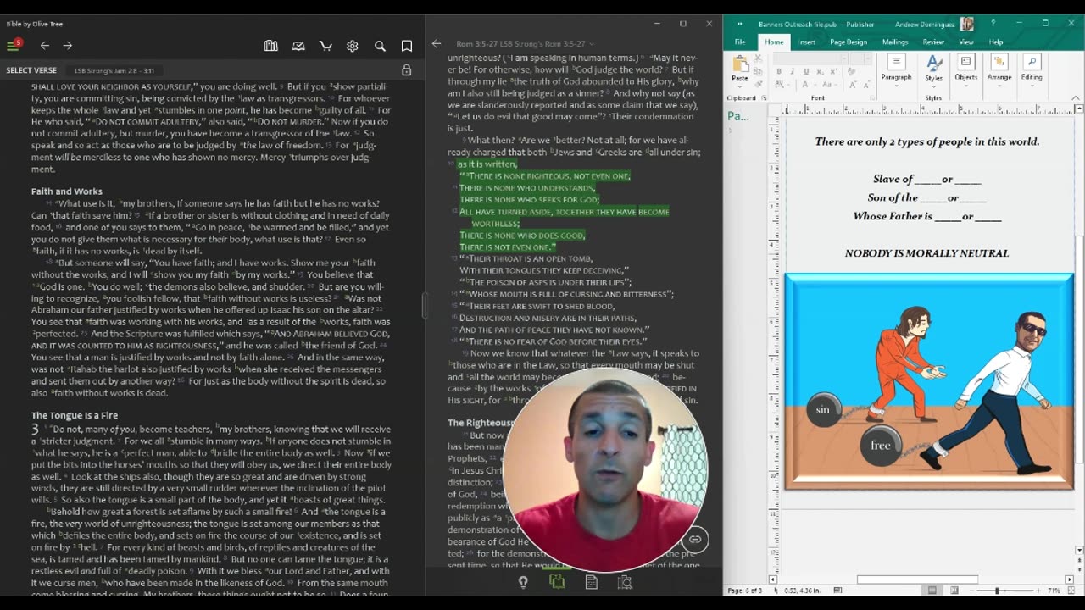The image size is (1085, 610).
Task: Switch to two-page spread view in status bar
Action: [954, 591]
